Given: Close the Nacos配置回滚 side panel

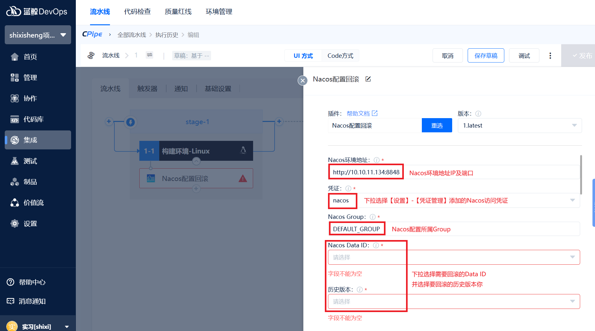Looking at the screenshot, I should [302, 81].
